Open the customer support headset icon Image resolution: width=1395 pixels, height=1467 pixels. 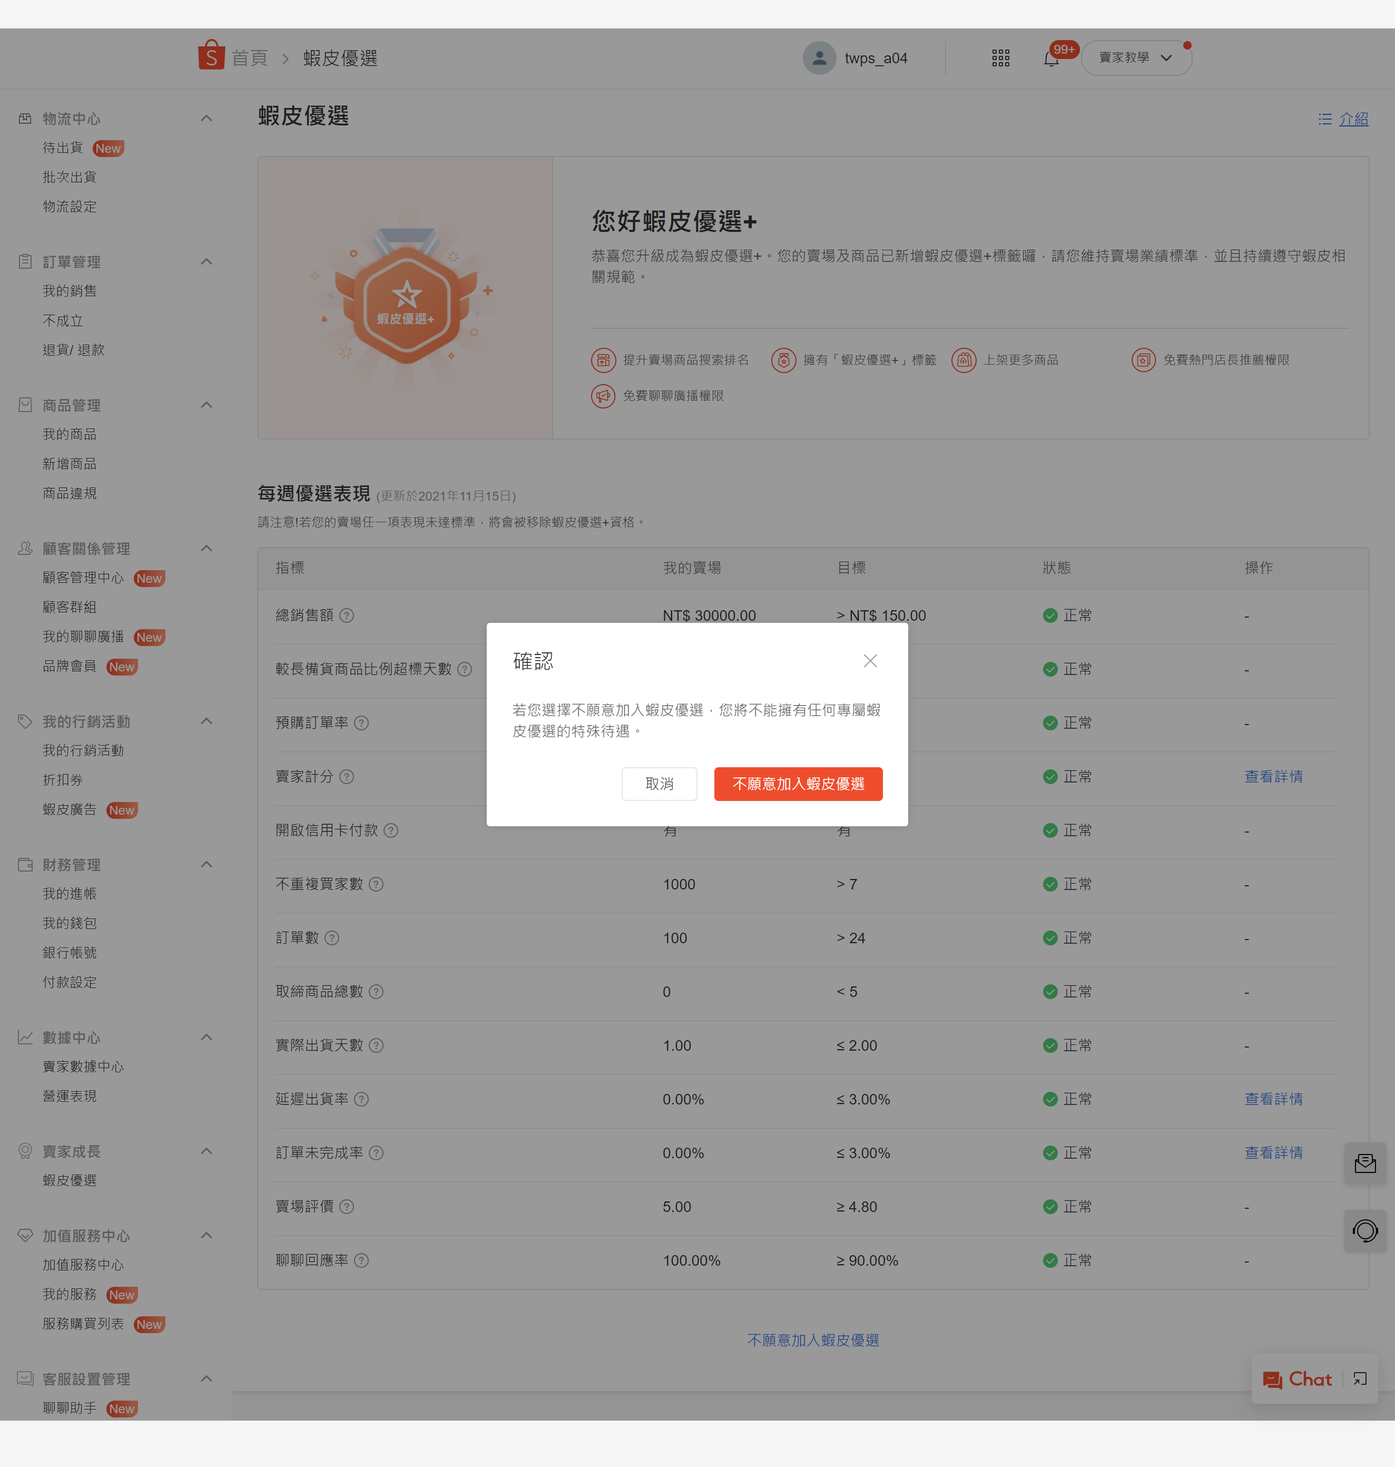tap(1364, 1231)
